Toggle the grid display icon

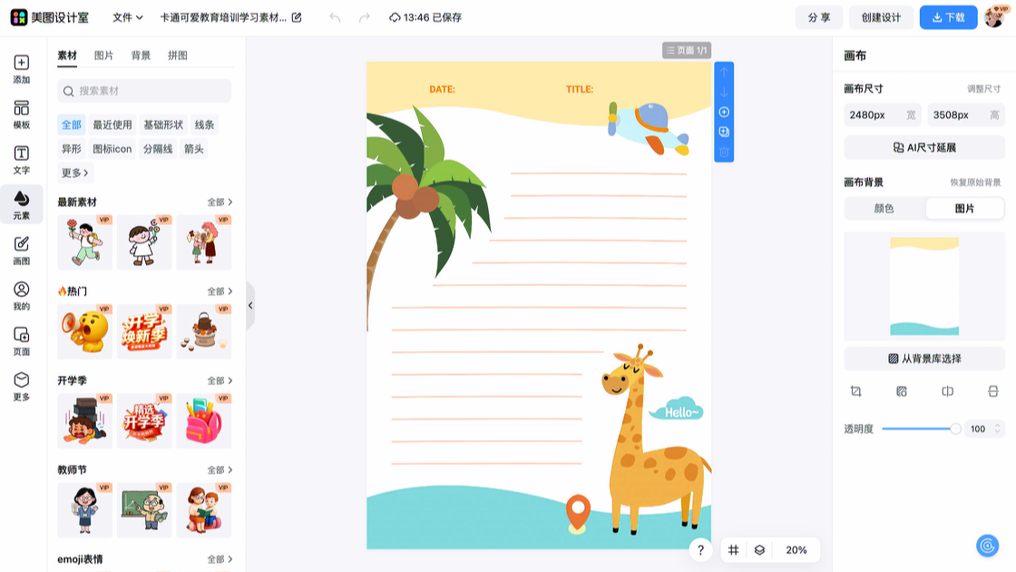tap(734, 550)
